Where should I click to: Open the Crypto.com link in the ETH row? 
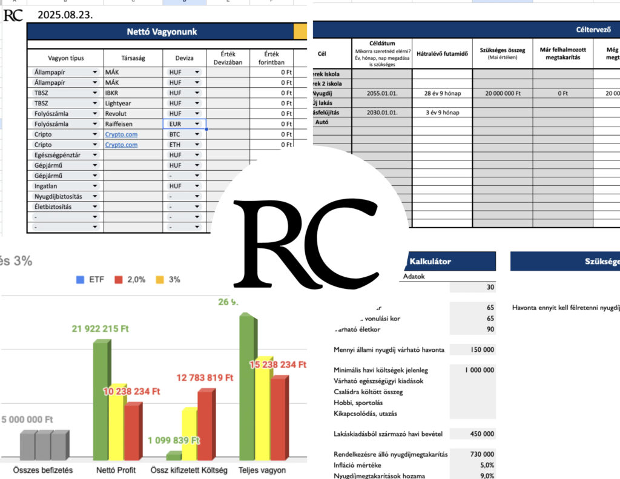[121, 145]
